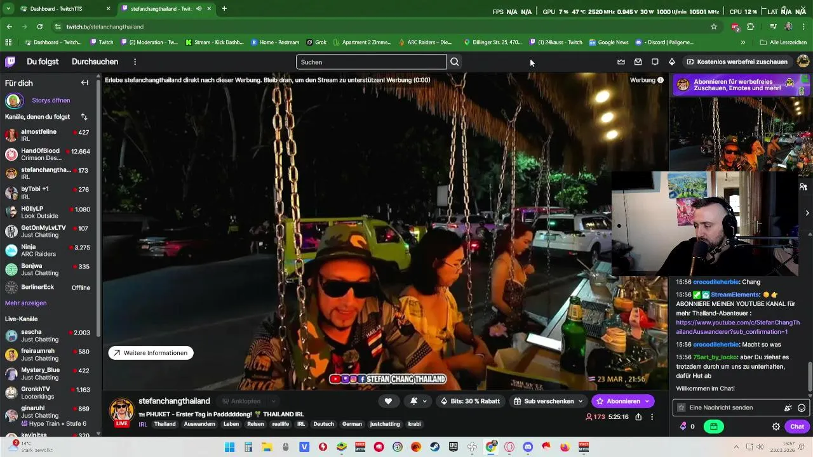Open a new browser tab

click(x=224, y=9)
